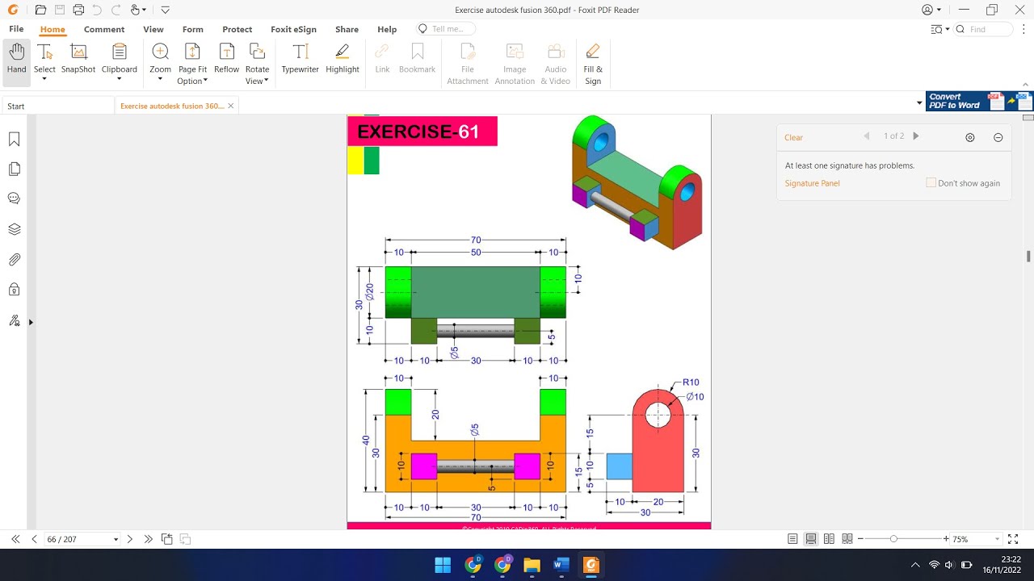Image resolution: width=1034 pixels, height=581 pixels.
Task: Open the Comments side panel
Action: pyautogui.click(x=14, y=199)
